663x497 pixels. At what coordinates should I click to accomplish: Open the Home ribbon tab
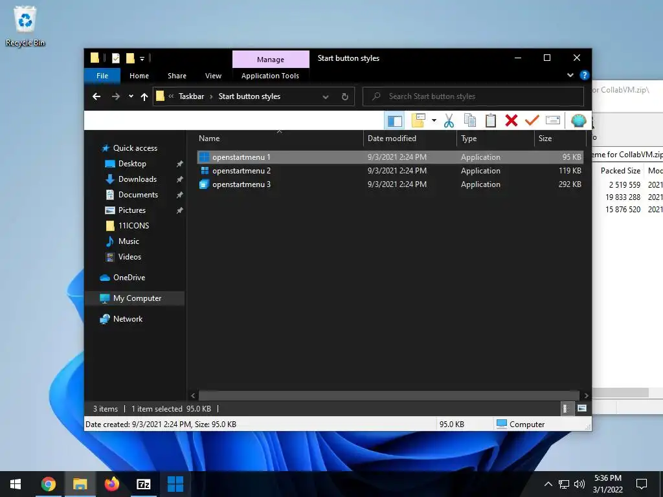(x=139, y=76)
